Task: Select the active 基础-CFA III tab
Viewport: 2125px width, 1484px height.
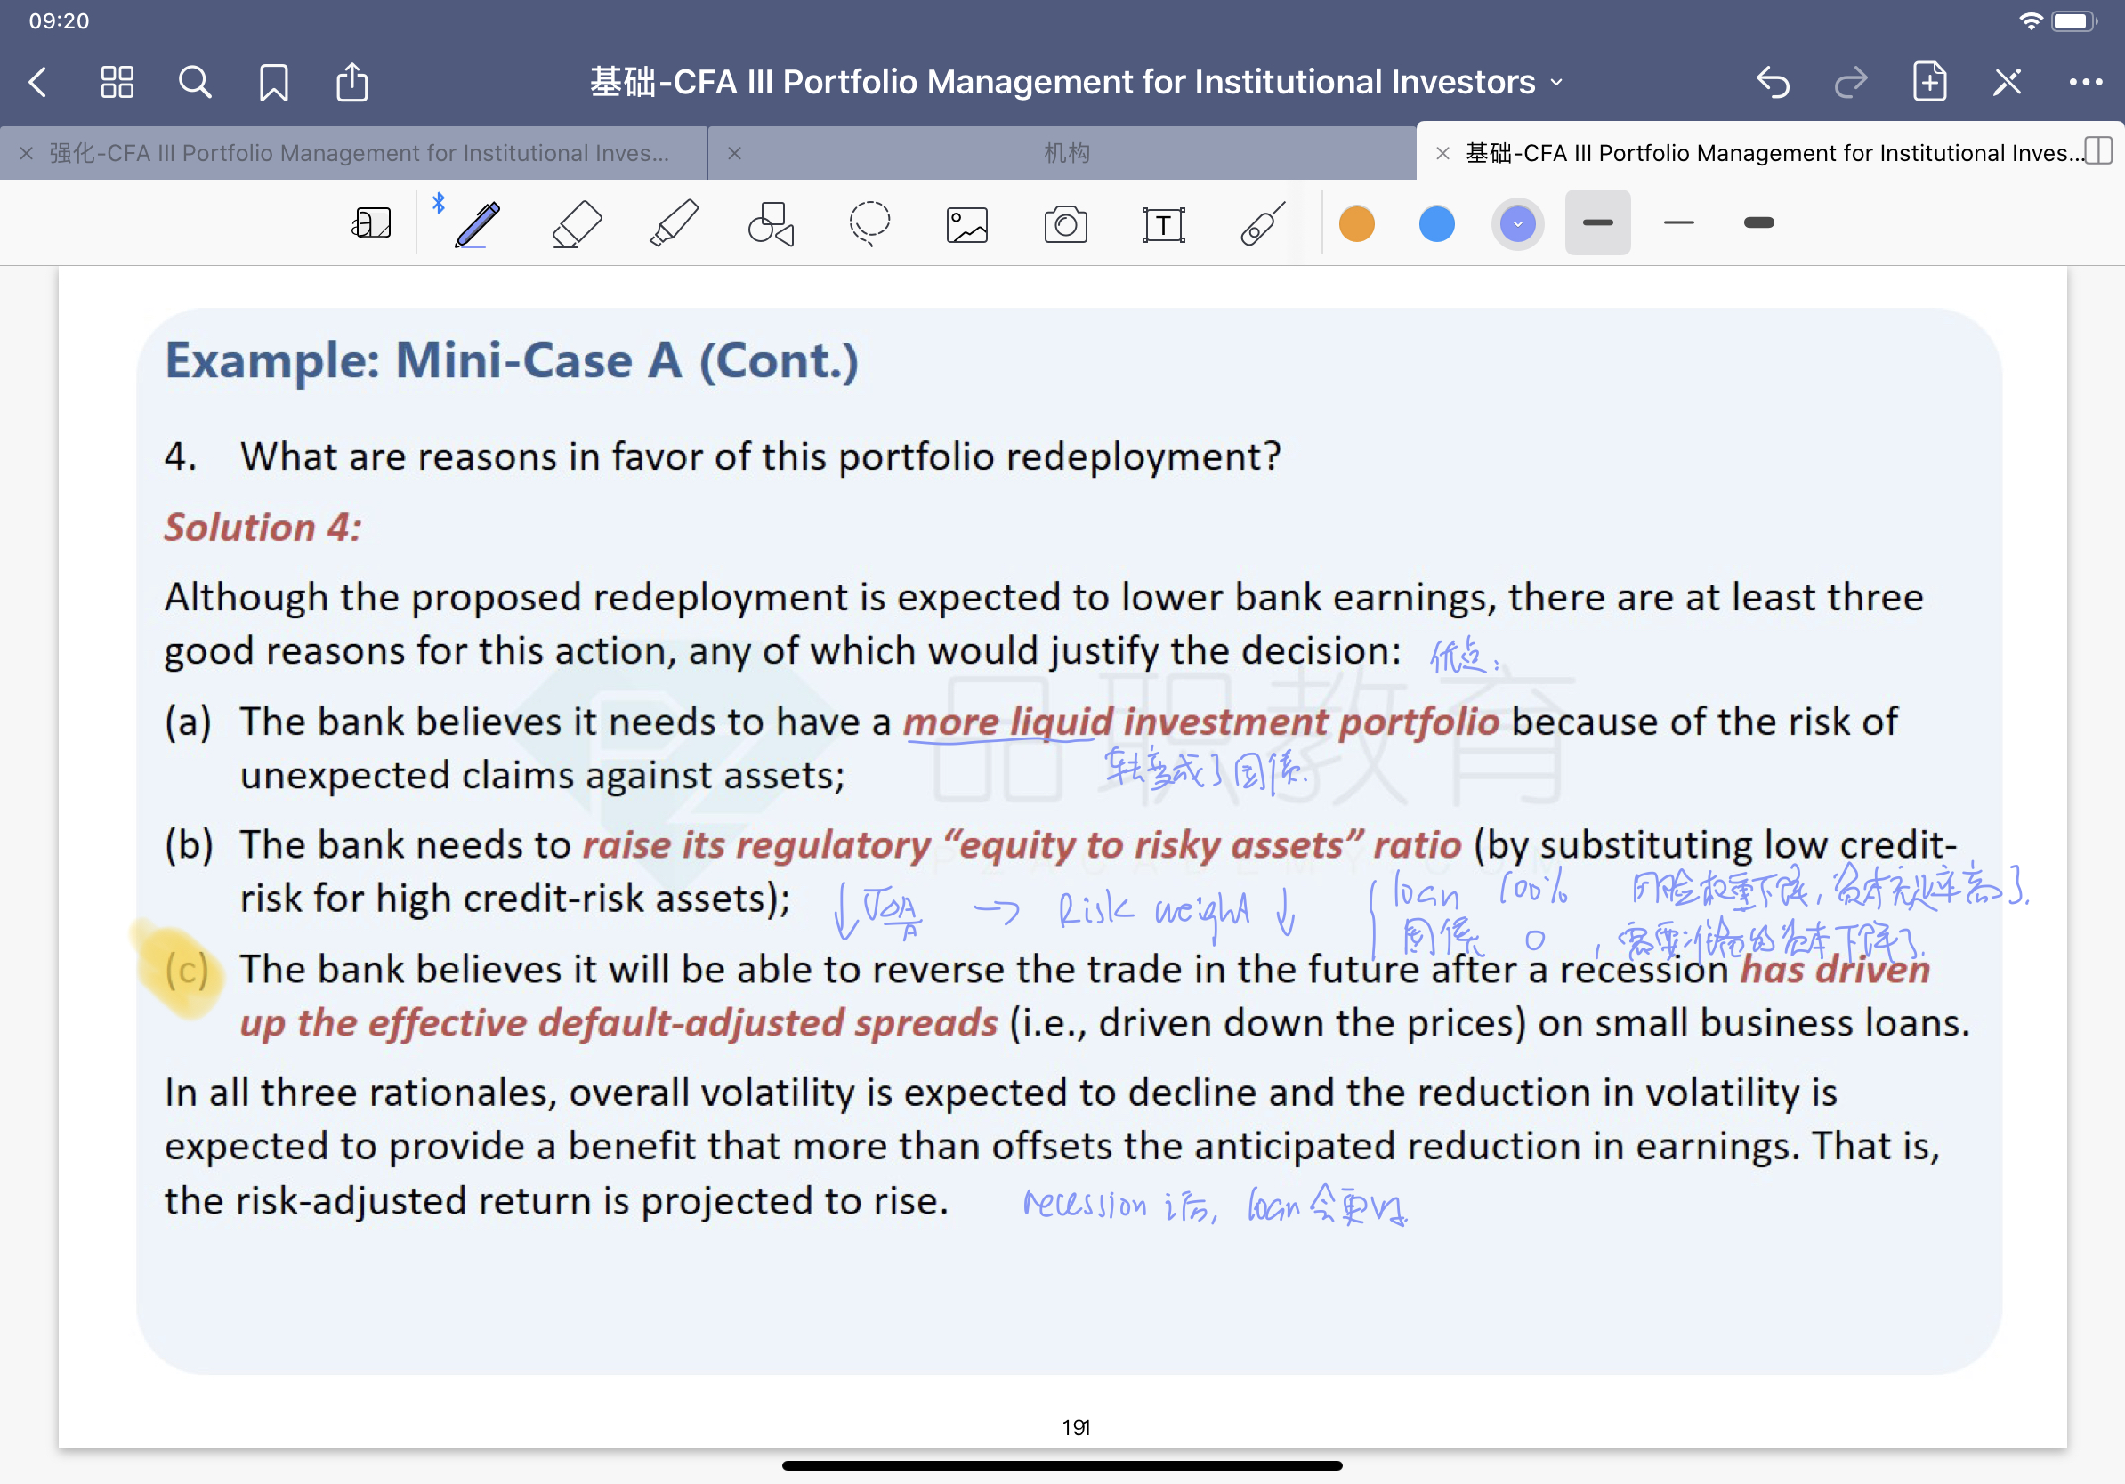Action: 1773,153
